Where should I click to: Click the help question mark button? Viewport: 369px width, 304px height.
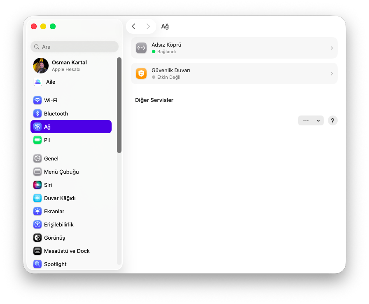333,120
